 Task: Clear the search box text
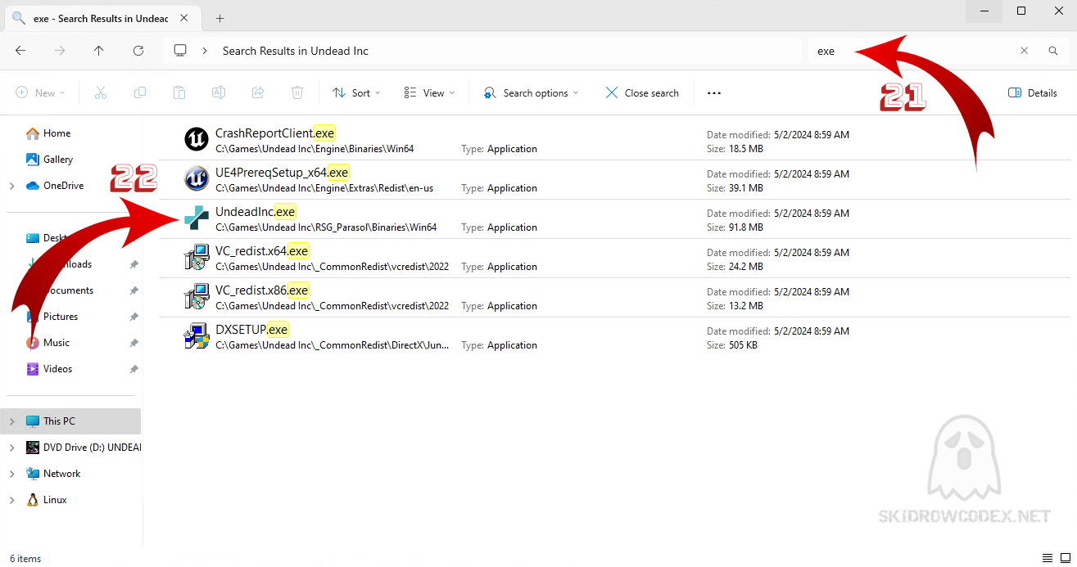click(1024, 51)
